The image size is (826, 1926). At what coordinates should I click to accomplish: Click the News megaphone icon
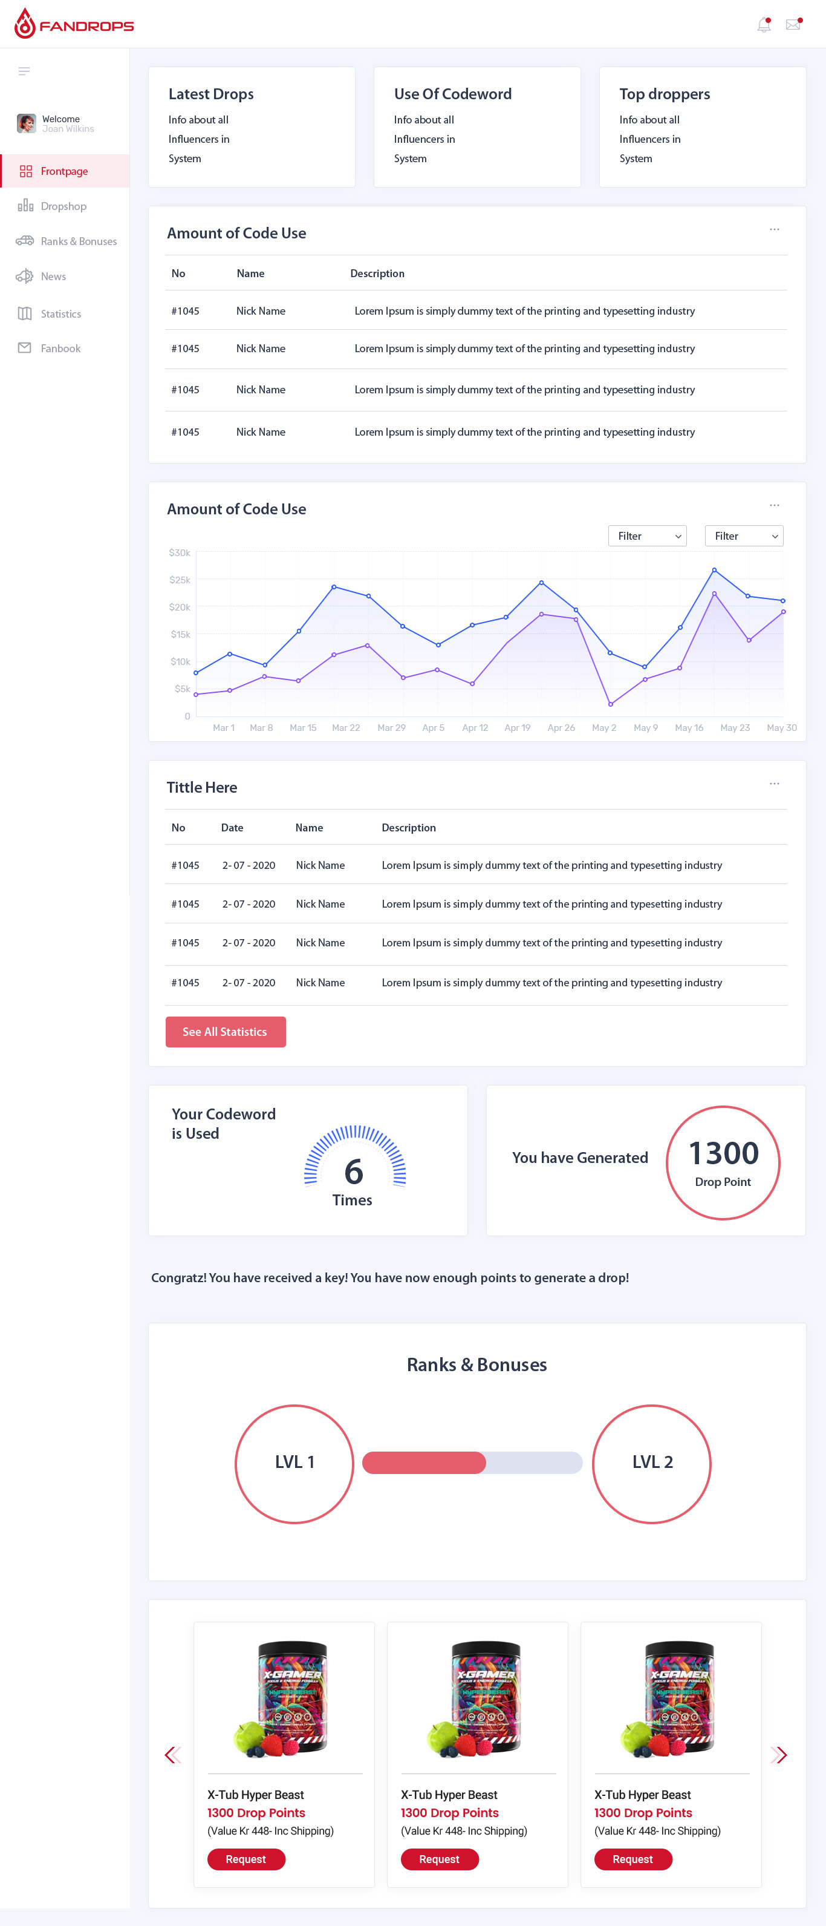(25, 276)
